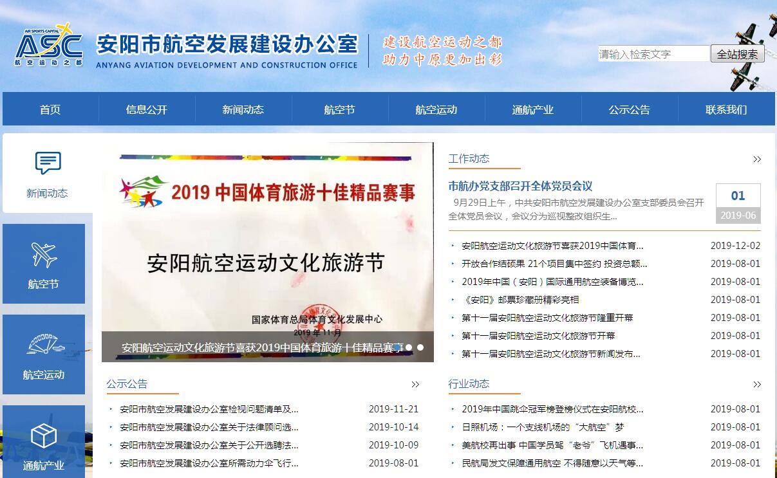Focus the 请输入检索文字 search field
This screenshot has width=777, height=478.
(653, 54)
